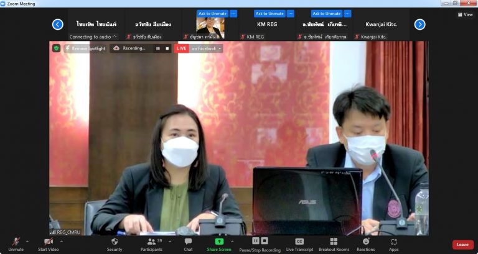Open the View layout menu
478x254 pixels.
tap(465, 14)
